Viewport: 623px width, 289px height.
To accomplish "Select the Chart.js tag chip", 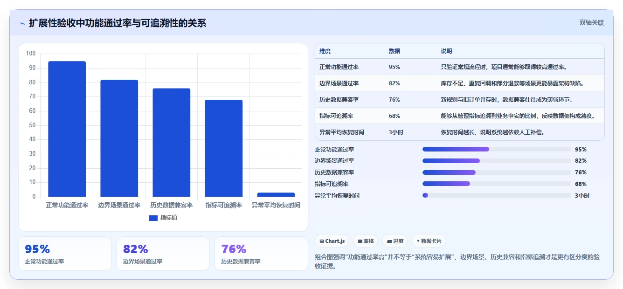I will [x=332, y=241].
